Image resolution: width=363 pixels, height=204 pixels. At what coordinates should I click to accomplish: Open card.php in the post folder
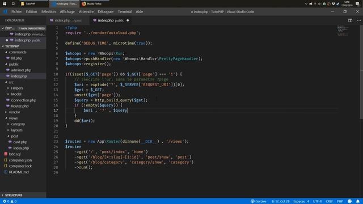coord(20,142)
